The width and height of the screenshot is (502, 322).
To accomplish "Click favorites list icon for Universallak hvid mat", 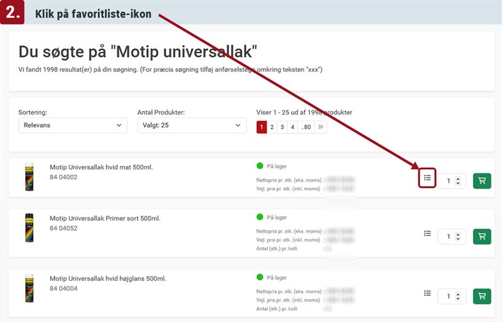I will coord(427,178).
